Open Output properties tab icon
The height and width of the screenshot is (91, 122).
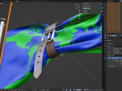[x=105, y=46]
